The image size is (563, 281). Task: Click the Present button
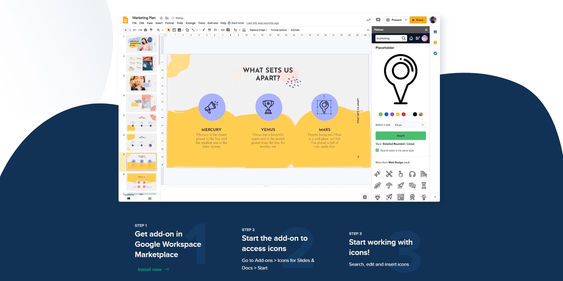[x=394, y=20]
